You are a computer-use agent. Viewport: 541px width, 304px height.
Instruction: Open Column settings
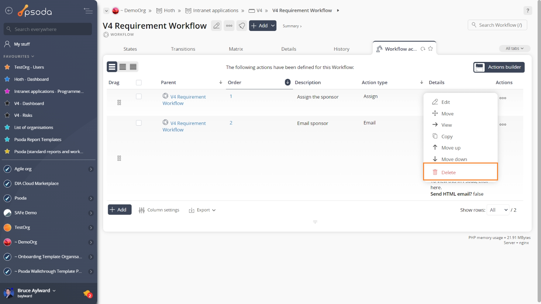coord(159,210)
